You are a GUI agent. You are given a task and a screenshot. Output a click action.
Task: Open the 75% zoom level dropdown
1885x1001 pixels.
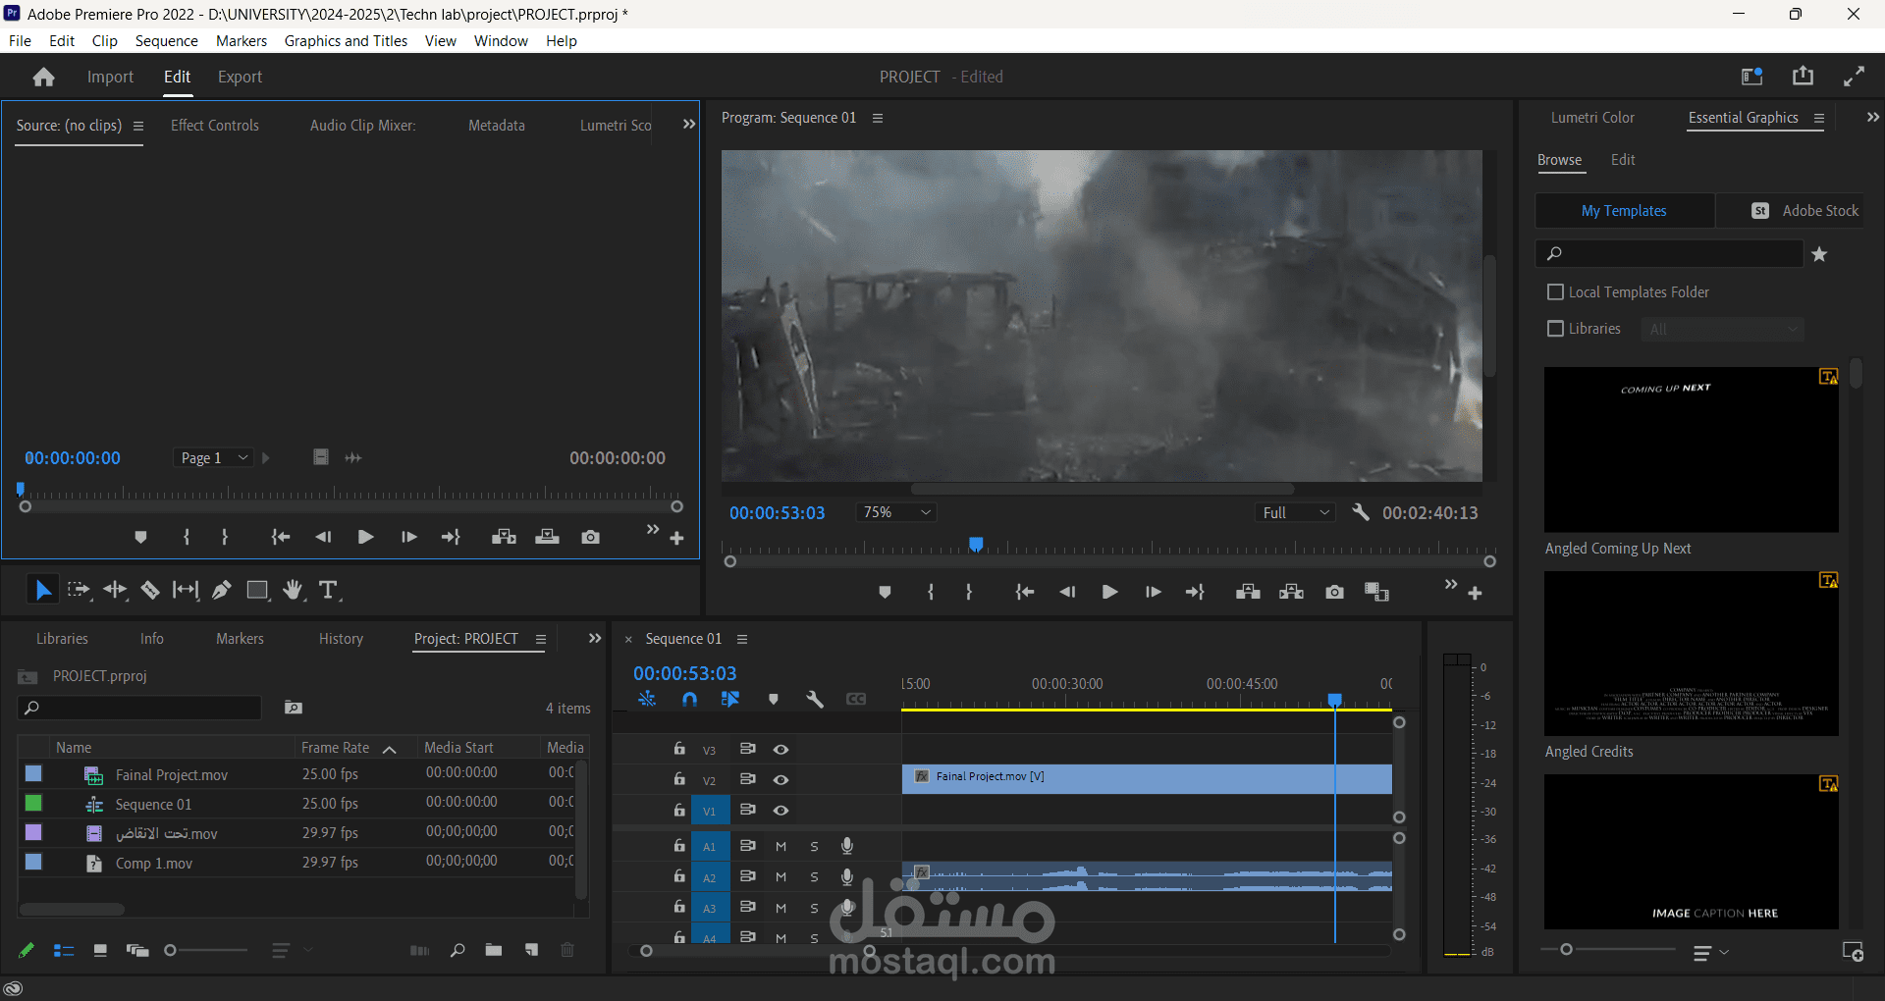pyautogui.click(x=895, y=512)
